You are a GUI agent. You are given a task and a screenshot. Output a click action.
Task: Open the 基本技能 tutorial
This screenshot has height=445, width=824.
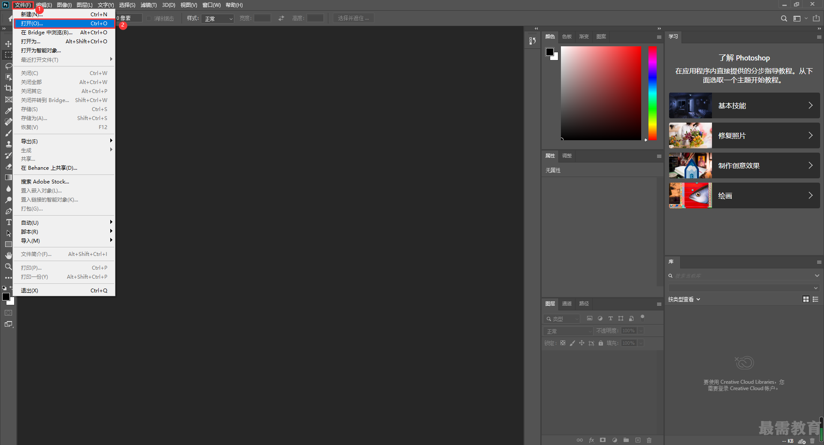tap(744, 105)
